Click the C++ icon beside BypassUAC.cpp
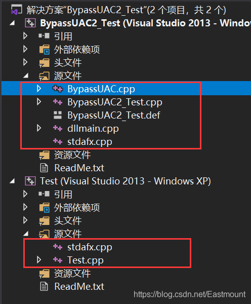The height and width of the screenshot is (304, 251). 58,89
